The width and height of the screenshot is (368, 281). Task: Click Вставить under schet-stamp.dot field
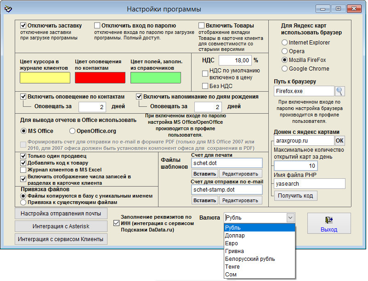click(204, 200)
